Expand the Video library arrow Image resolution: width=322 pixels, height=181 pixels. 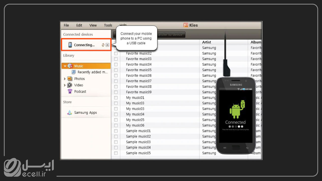(x=65, y=85)
